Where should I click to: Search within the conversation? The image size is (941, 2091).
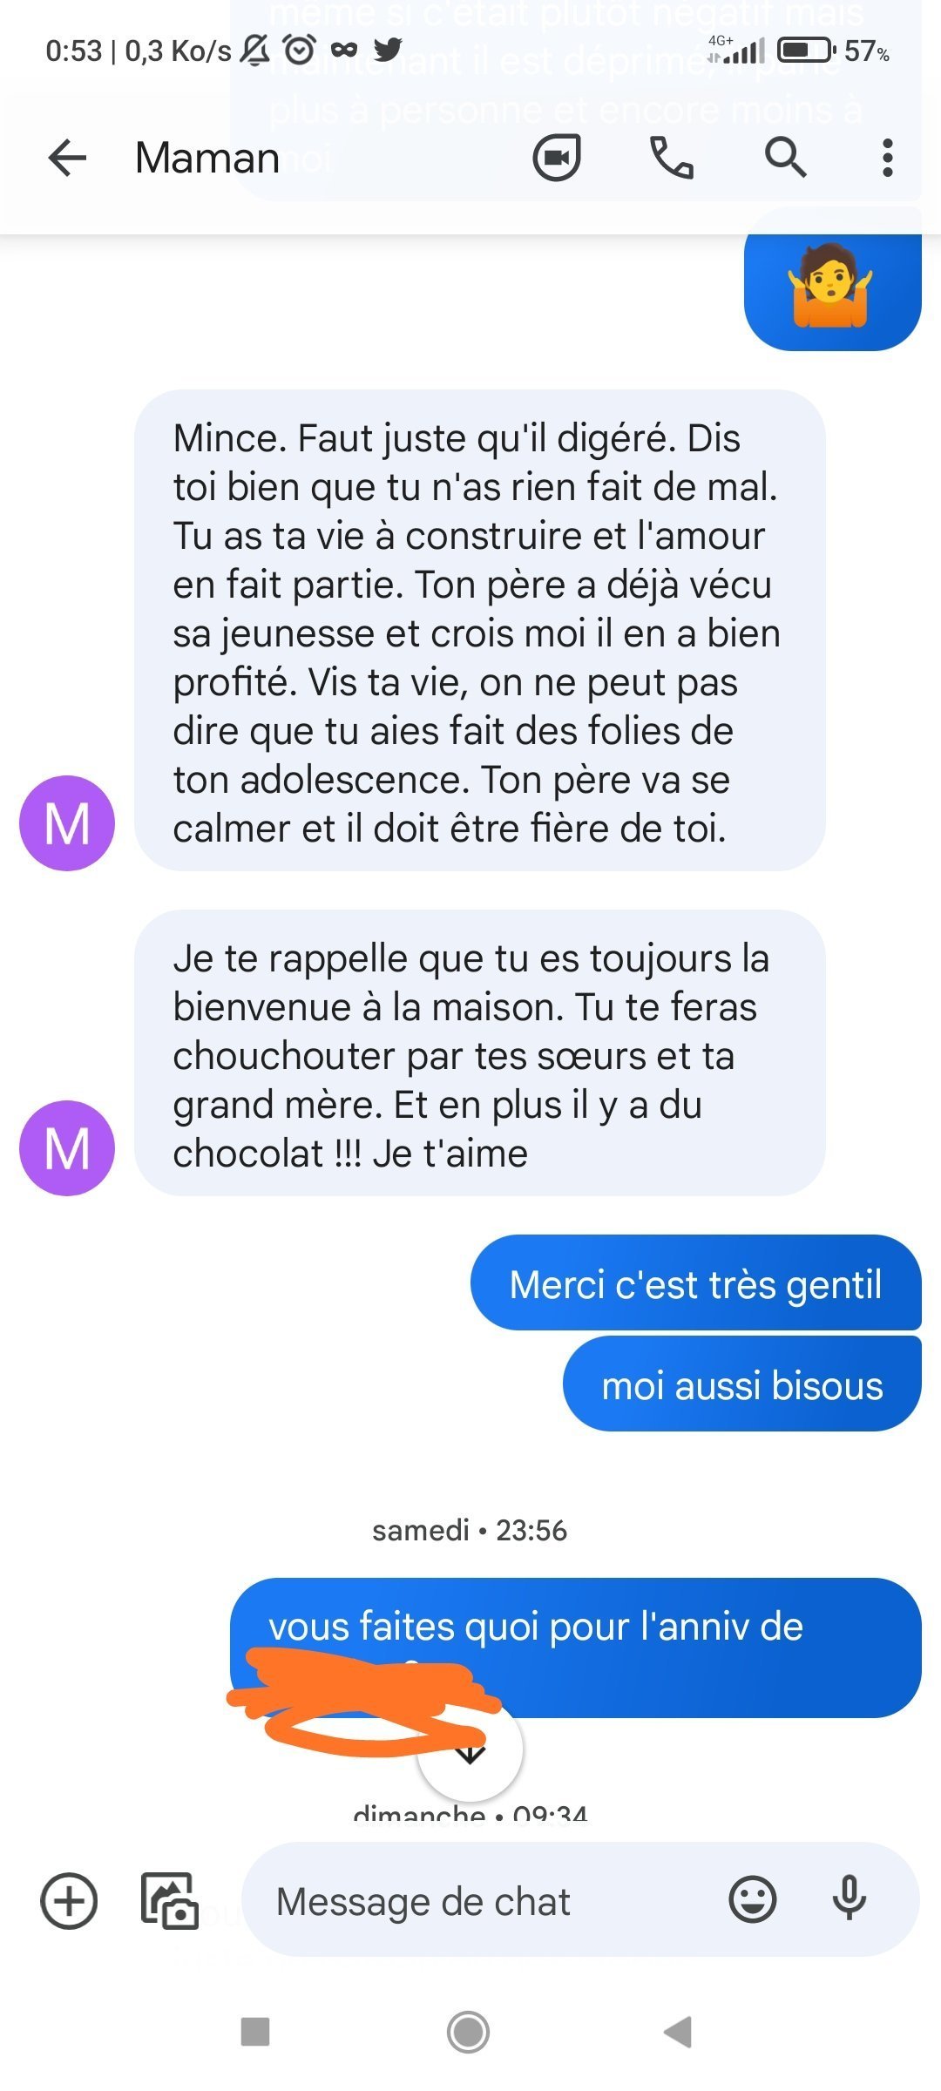tap(785, 158)
